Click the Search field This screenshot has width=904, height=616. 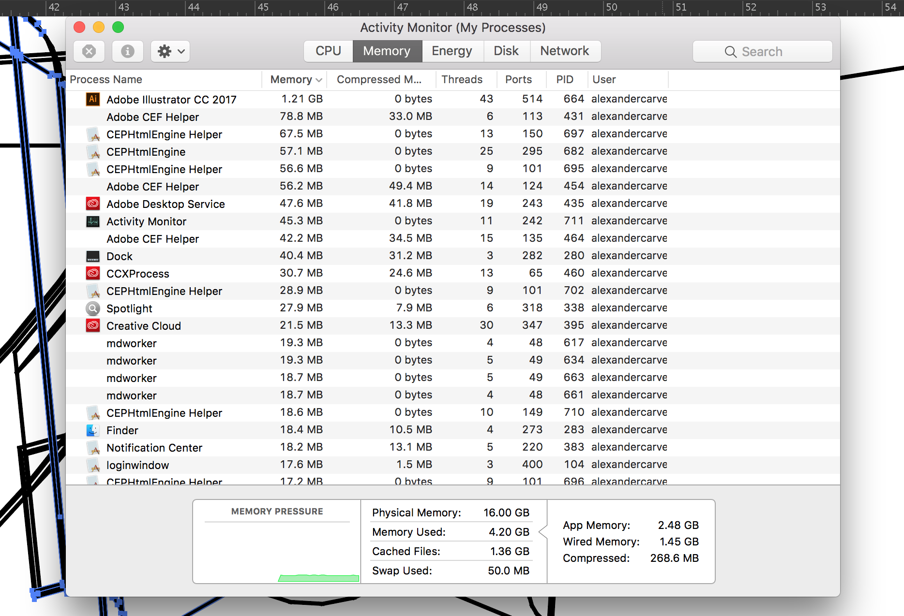tap(763, 51)
